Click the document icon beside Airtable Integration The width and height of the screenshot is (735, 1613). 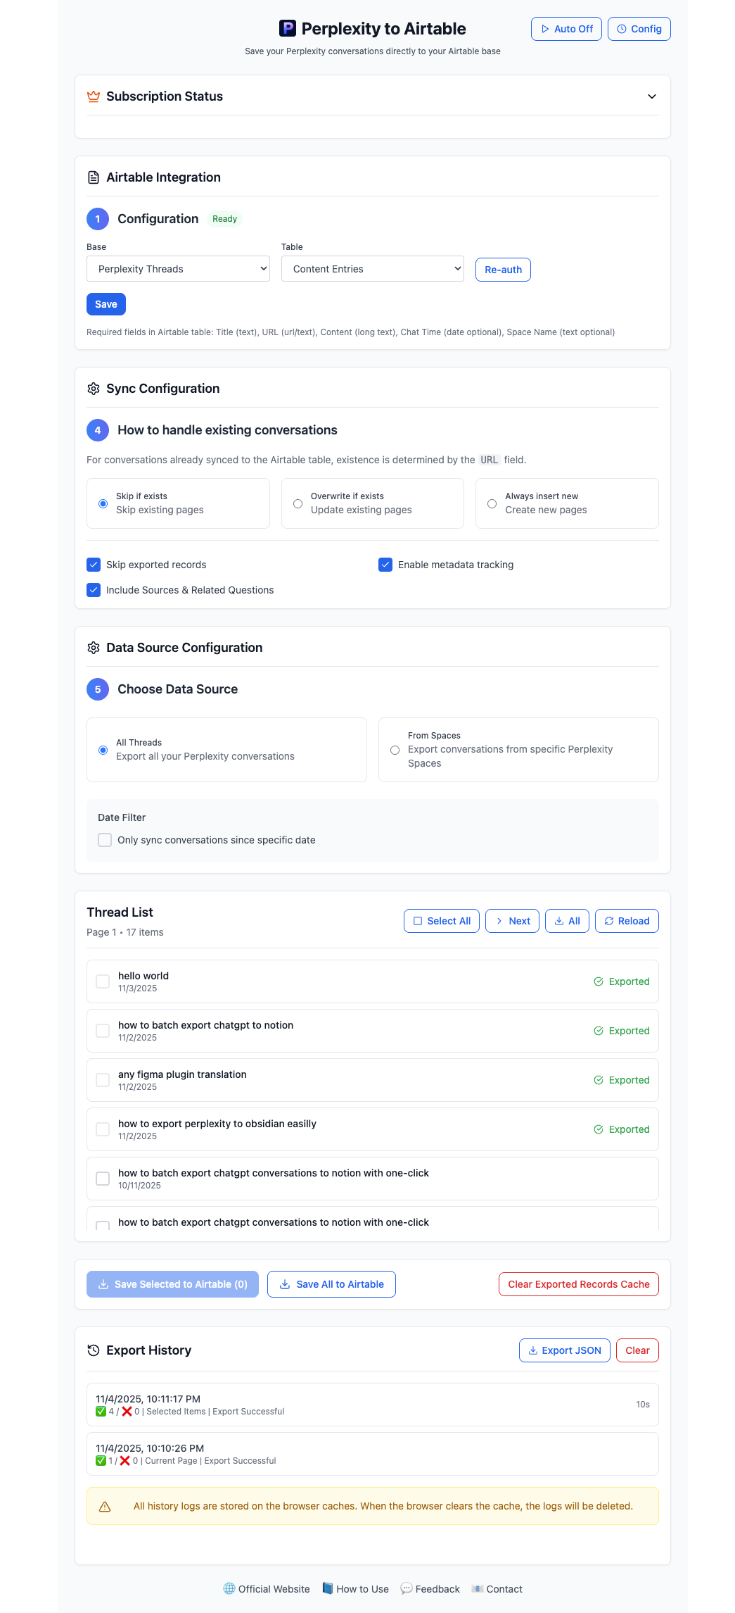point(93,177)
